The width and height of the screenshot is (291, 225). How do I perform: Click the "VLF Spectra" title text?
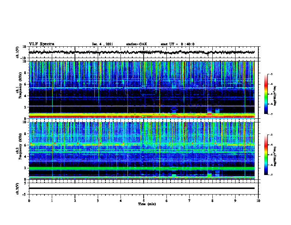42,44
